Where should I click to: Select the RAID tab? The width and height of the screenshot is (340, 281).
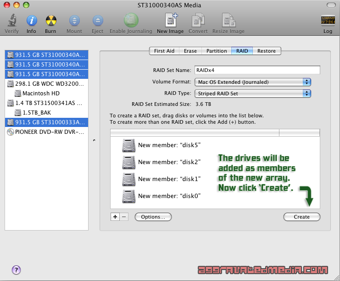tap(242, 51)
